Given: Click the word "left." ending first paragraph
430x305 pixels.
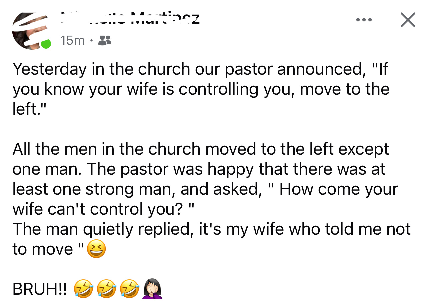Looking at the screenshot, I should coord(28,109).
